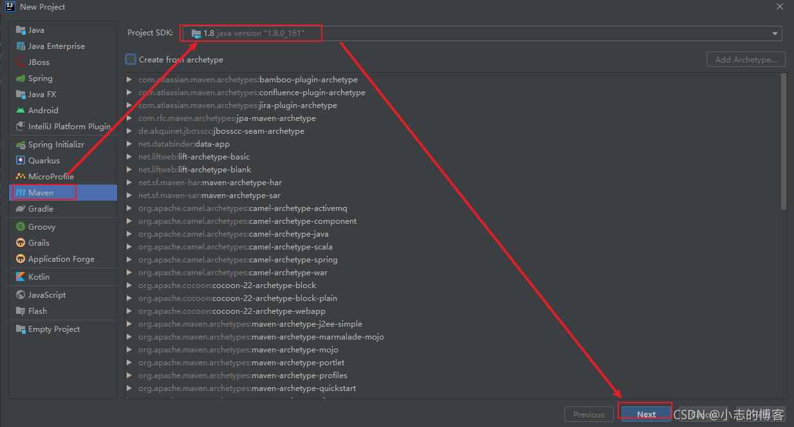Click the Java Enterprise icon
Screen dimensions: 794x427
tap(21, 46)
